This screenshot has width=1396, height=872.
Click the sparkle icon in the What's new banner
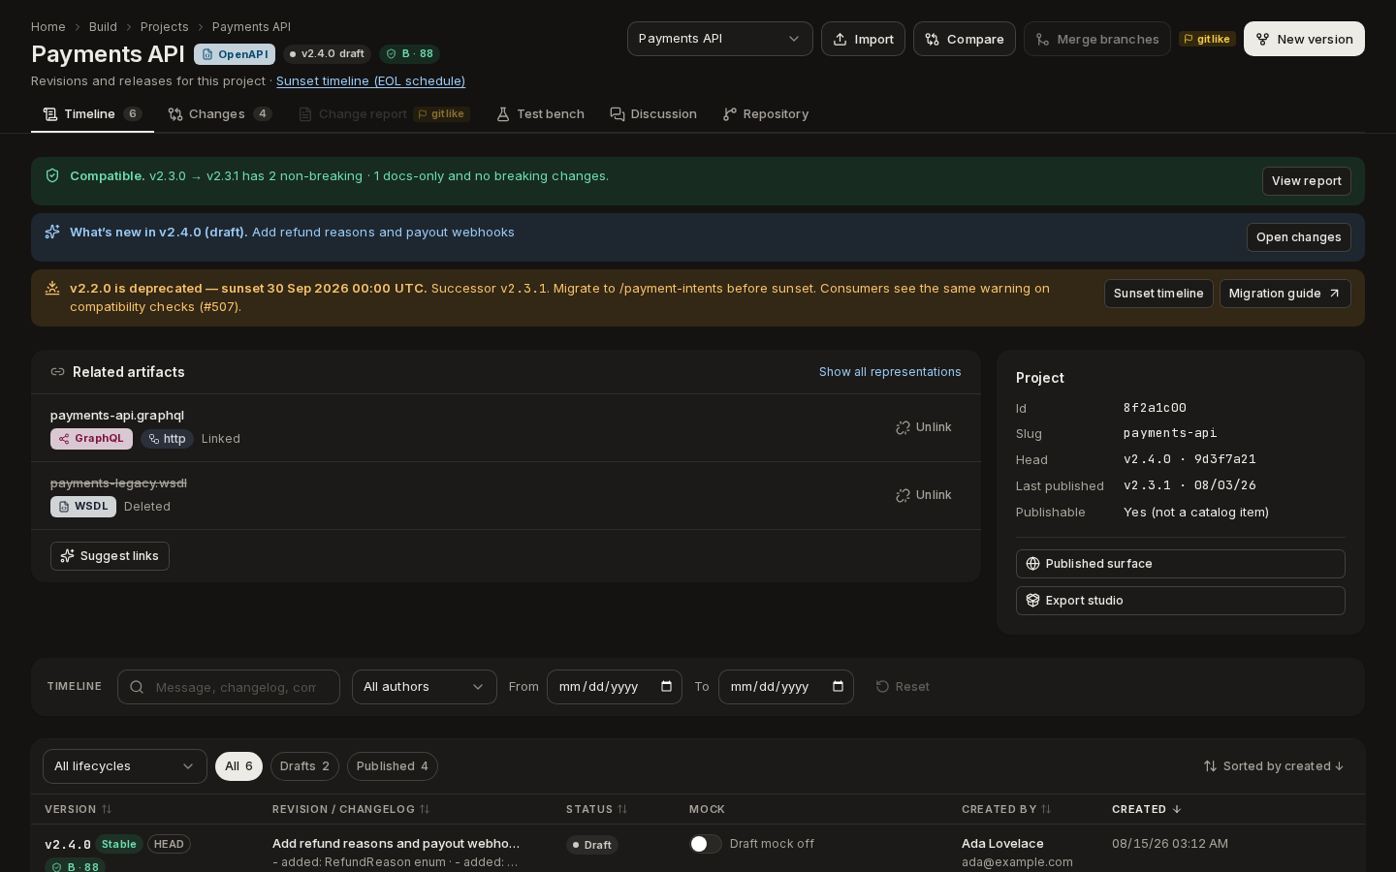(x=52, y=232)
